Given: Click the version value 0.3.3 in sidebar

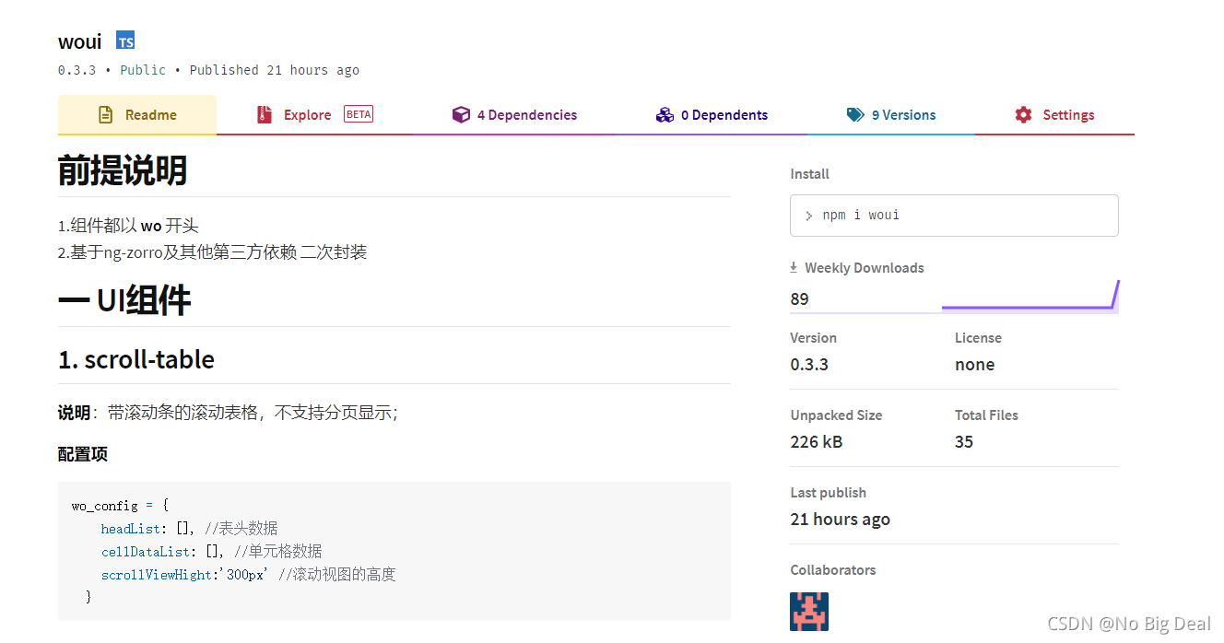Looking at the screenshot, I should 809,364.
